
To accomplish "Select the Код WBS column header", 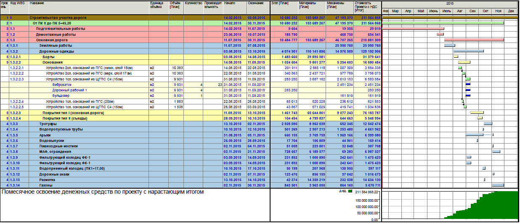I will point(19,8).
